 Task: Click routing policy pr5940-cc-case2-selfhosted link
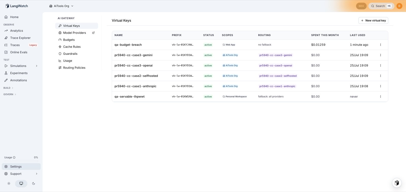(278, 76)
